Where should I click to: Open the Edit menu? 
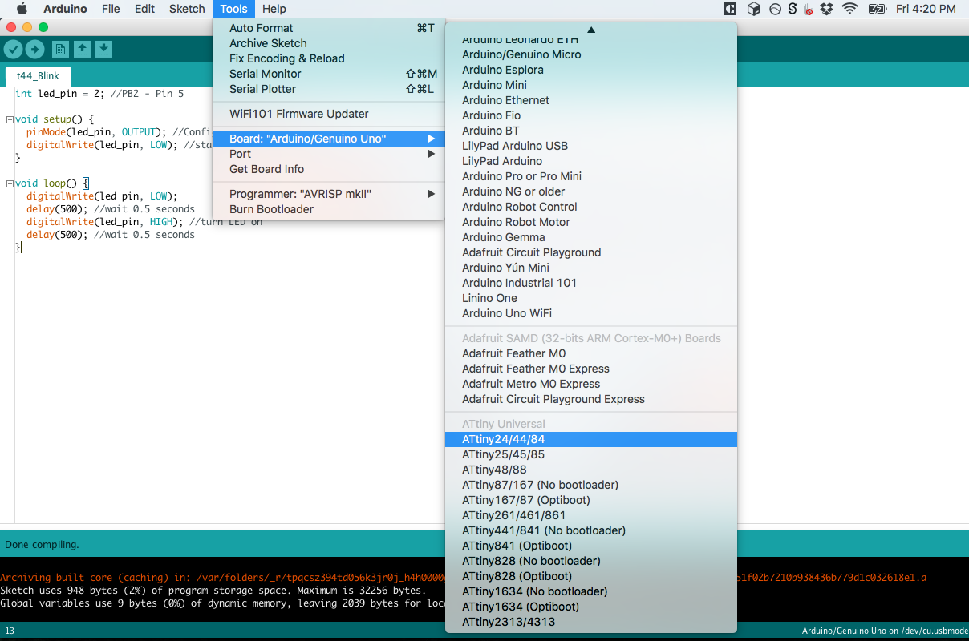coord(145,9)
